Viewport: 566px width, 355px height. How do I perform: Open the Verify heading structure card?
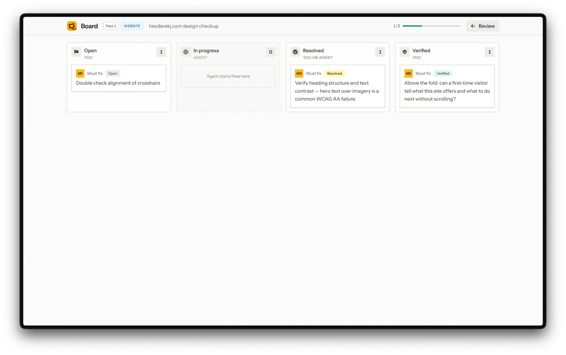click(x=337, y=86)
